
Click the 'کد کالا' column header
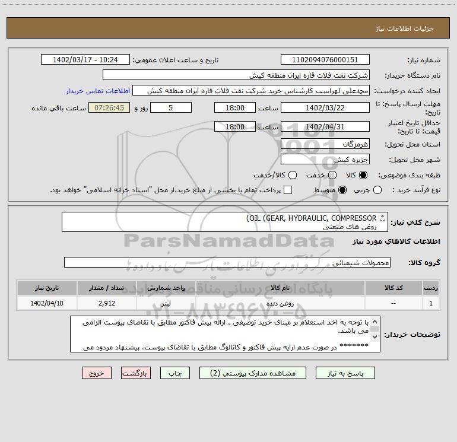pyautogui.click(x=393, y=288)
